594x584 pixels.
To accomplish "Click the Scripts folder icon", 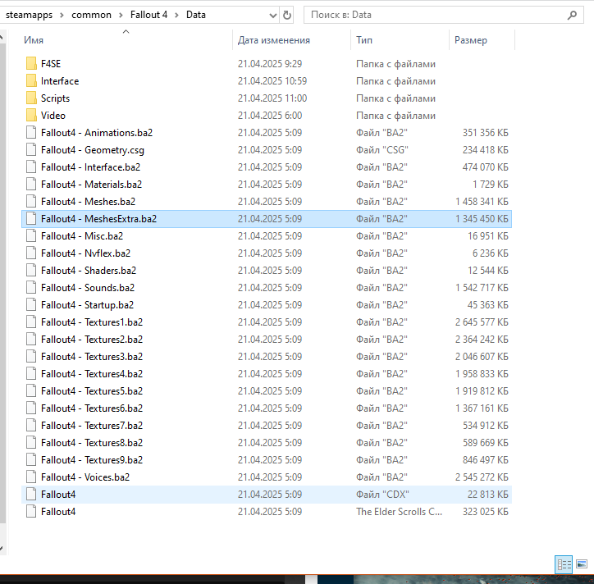I will pos(31,98).
